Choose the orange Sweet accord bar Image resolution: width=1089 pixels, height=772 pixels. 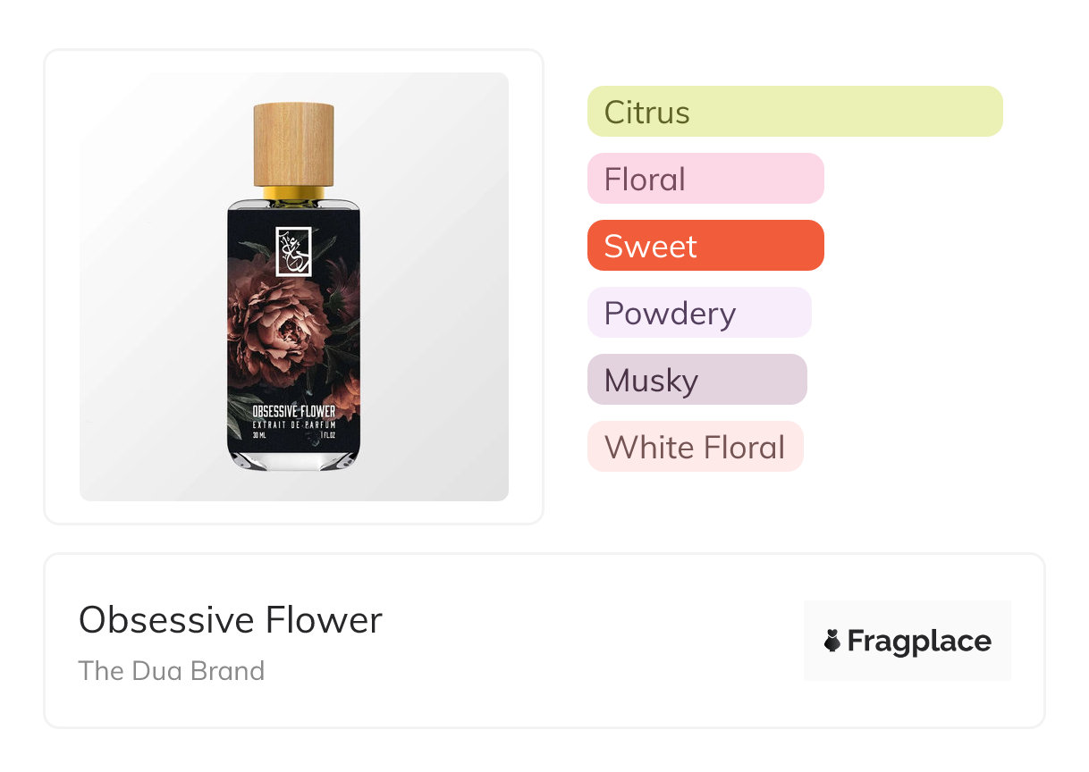705,246
